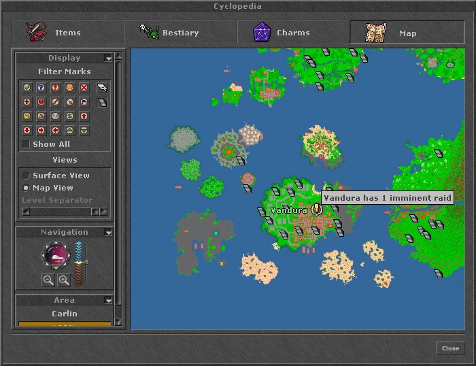Viewport: 476px width, 366px height.
Task: Filter by the red cross X mark
Action: pyautogui.click(x=84, y=88)
